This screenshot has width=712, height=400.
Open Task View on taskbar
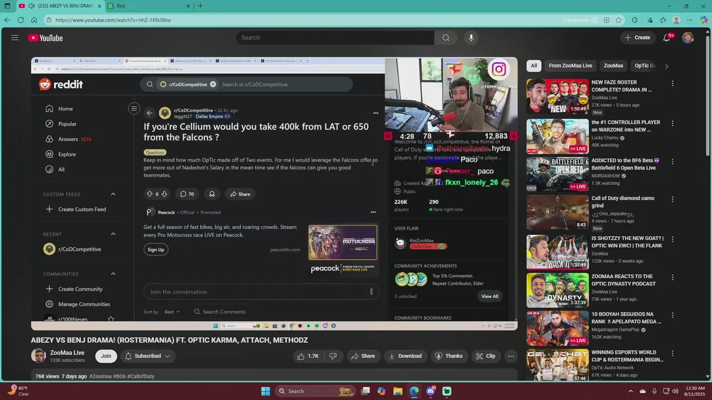pyautogui.click(x=365, y=391)
